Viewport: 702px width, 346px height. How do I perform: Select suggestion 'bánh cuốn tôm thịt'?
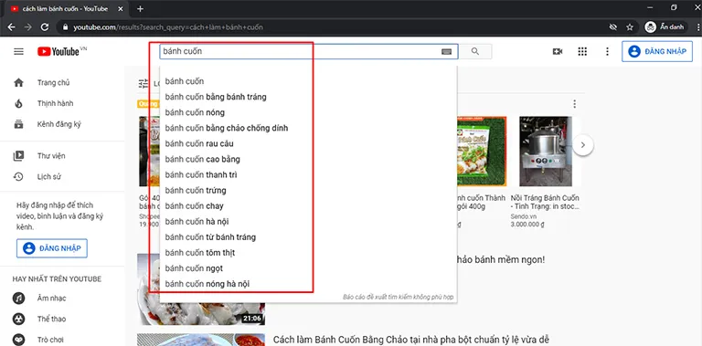pos(308,253)
